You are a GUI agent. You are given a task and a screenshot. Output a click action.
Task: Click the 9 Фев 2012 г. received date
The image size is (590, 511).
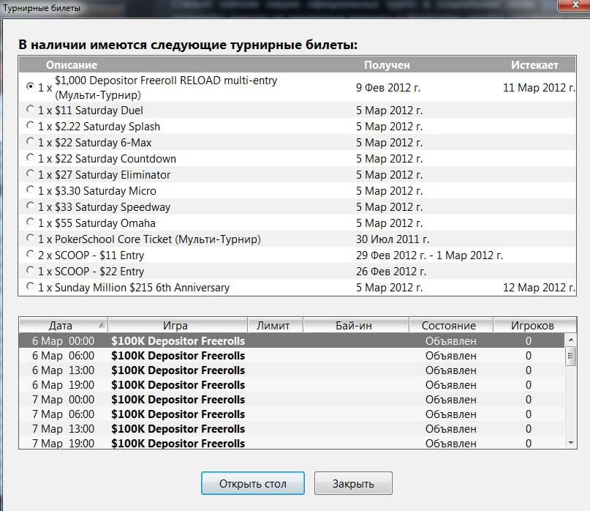point(388,88)
